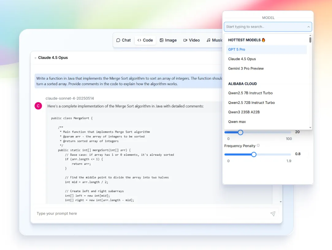Click the MODEL panel label
Image resolution: width=332 pixels, height=250 pixels.
[268, 18]
